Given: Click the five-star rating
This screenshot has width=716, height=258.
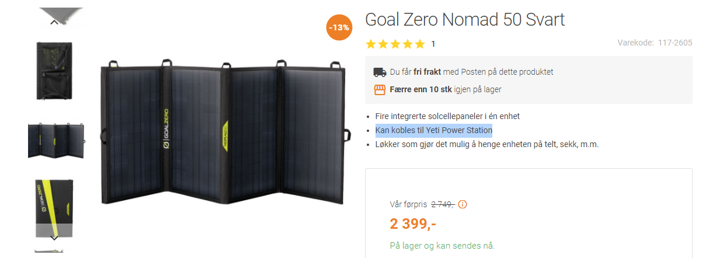Looking at the screenshot, I should tap(395, 44).
